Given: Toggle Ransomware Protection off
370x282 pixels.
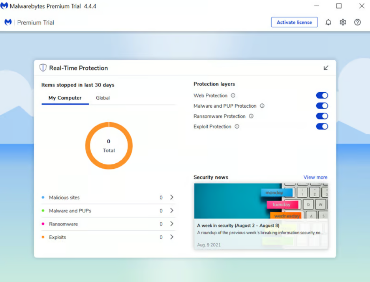Looking at the screenshot, I should [322, 116].
